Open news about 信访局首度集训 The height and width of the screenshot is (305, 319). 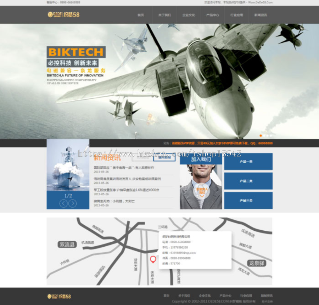tap(127, 179)
